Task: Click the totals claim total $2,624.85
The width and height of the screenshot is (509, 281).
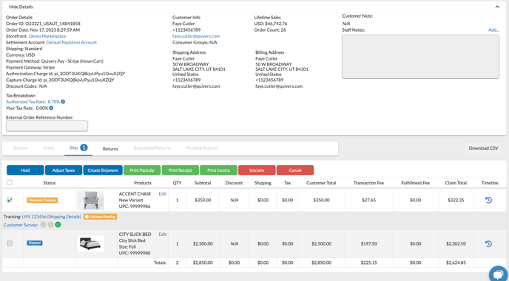Action: (x=456, y=263)
